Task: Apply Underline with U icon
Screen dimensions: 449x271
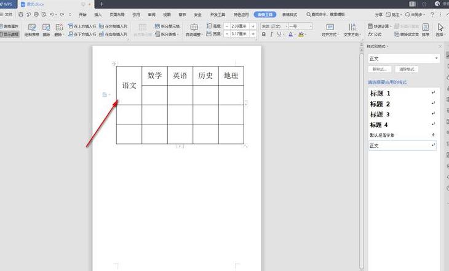Action: 279,34
